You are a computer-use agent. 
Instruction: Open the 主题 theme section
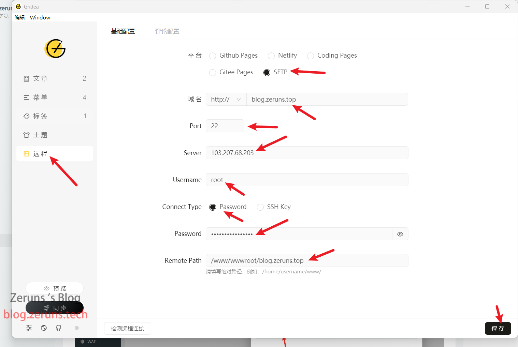[55, 135]
